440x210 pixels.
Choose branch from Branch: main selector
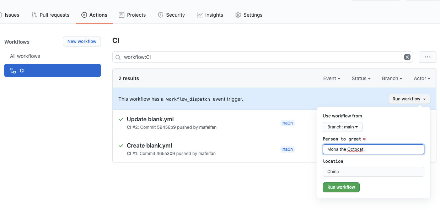point(342,127)
